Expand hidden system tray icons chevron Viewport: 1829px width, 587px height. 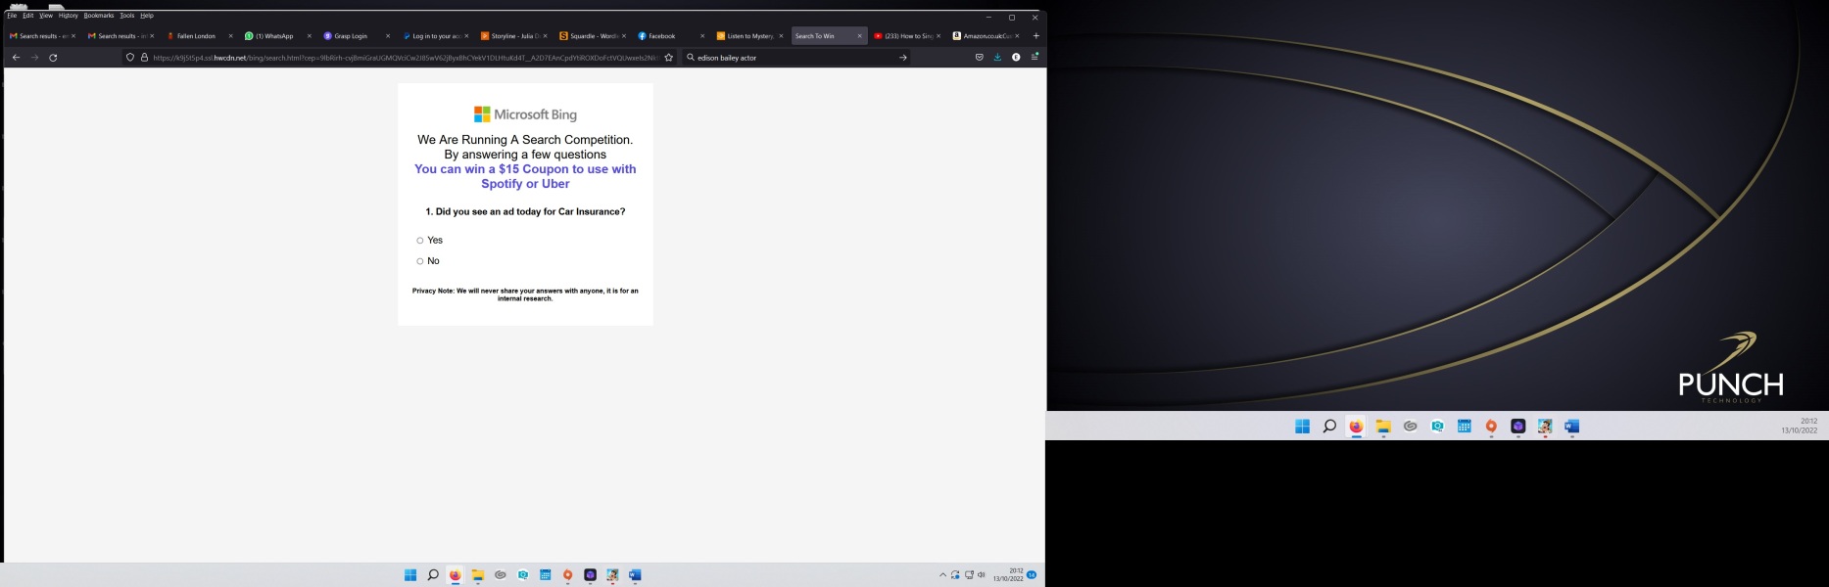(x=942, y=575)
